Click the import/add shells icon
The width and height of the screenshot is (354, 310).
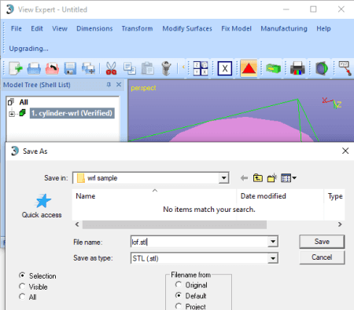point(88,68)
